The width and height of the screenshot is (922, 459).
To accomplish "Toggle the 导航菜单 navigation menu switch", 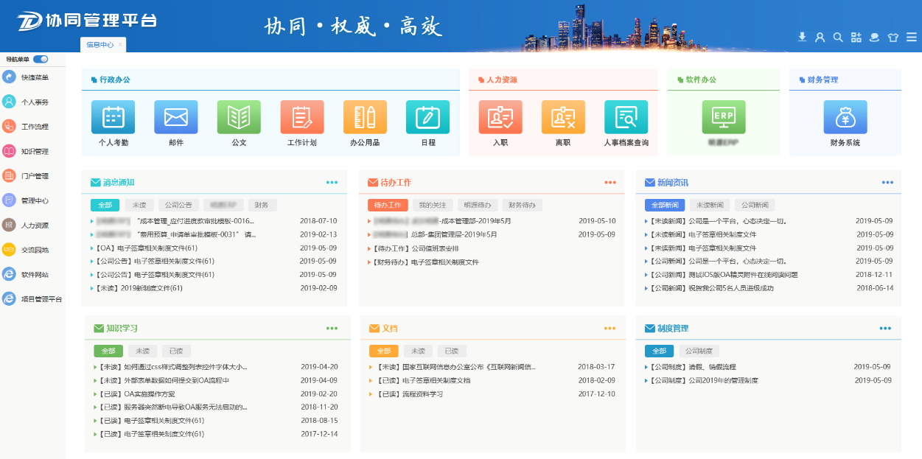I will pyautogui.click(x=41, y=59).
